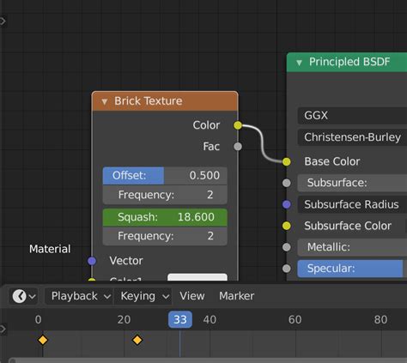Click the Subsurface Color label
The width and height of the screenshot is (407, 363).
click(x=348, y=226)
